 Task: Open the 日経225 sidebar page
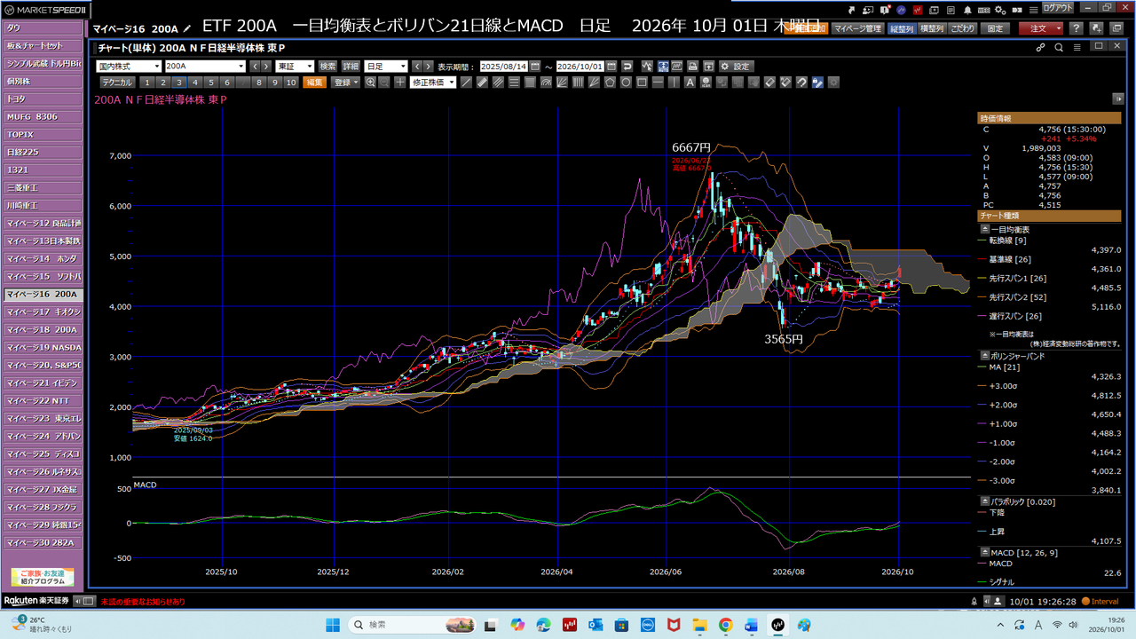(43, 152)
